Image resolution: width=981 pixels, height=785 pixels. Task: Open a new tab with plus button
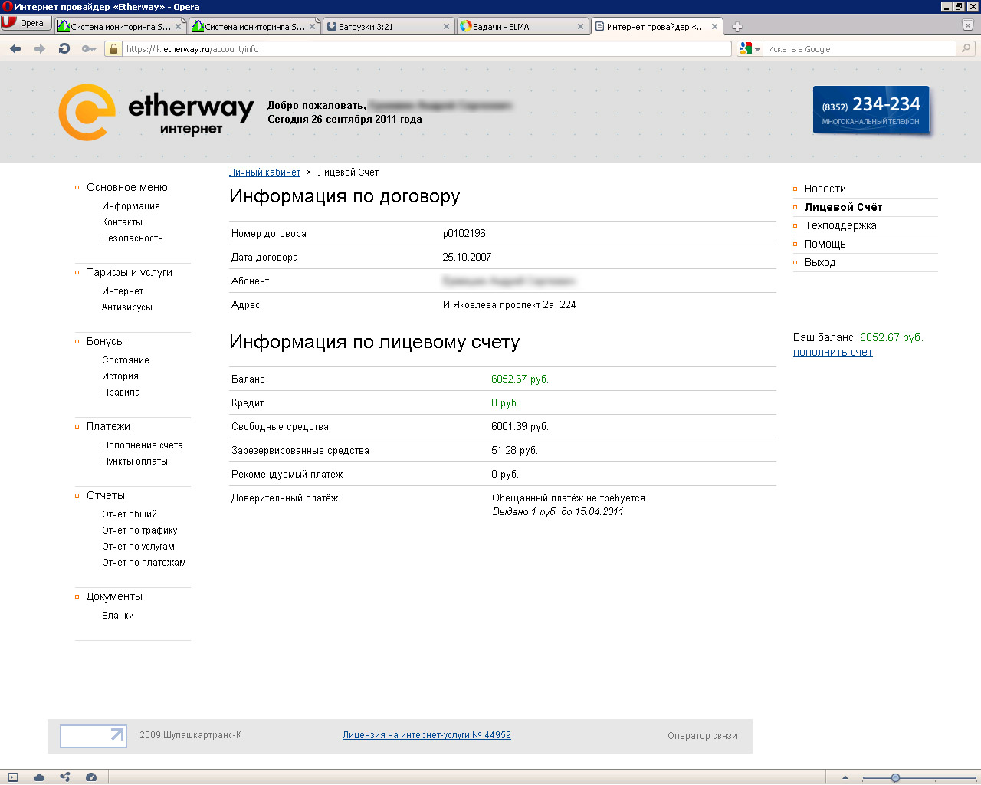pos(737,26)
